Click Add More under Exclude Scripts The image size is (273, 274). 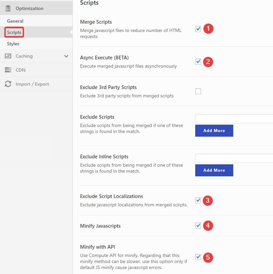pyautogui.click(x=214, y=130)
